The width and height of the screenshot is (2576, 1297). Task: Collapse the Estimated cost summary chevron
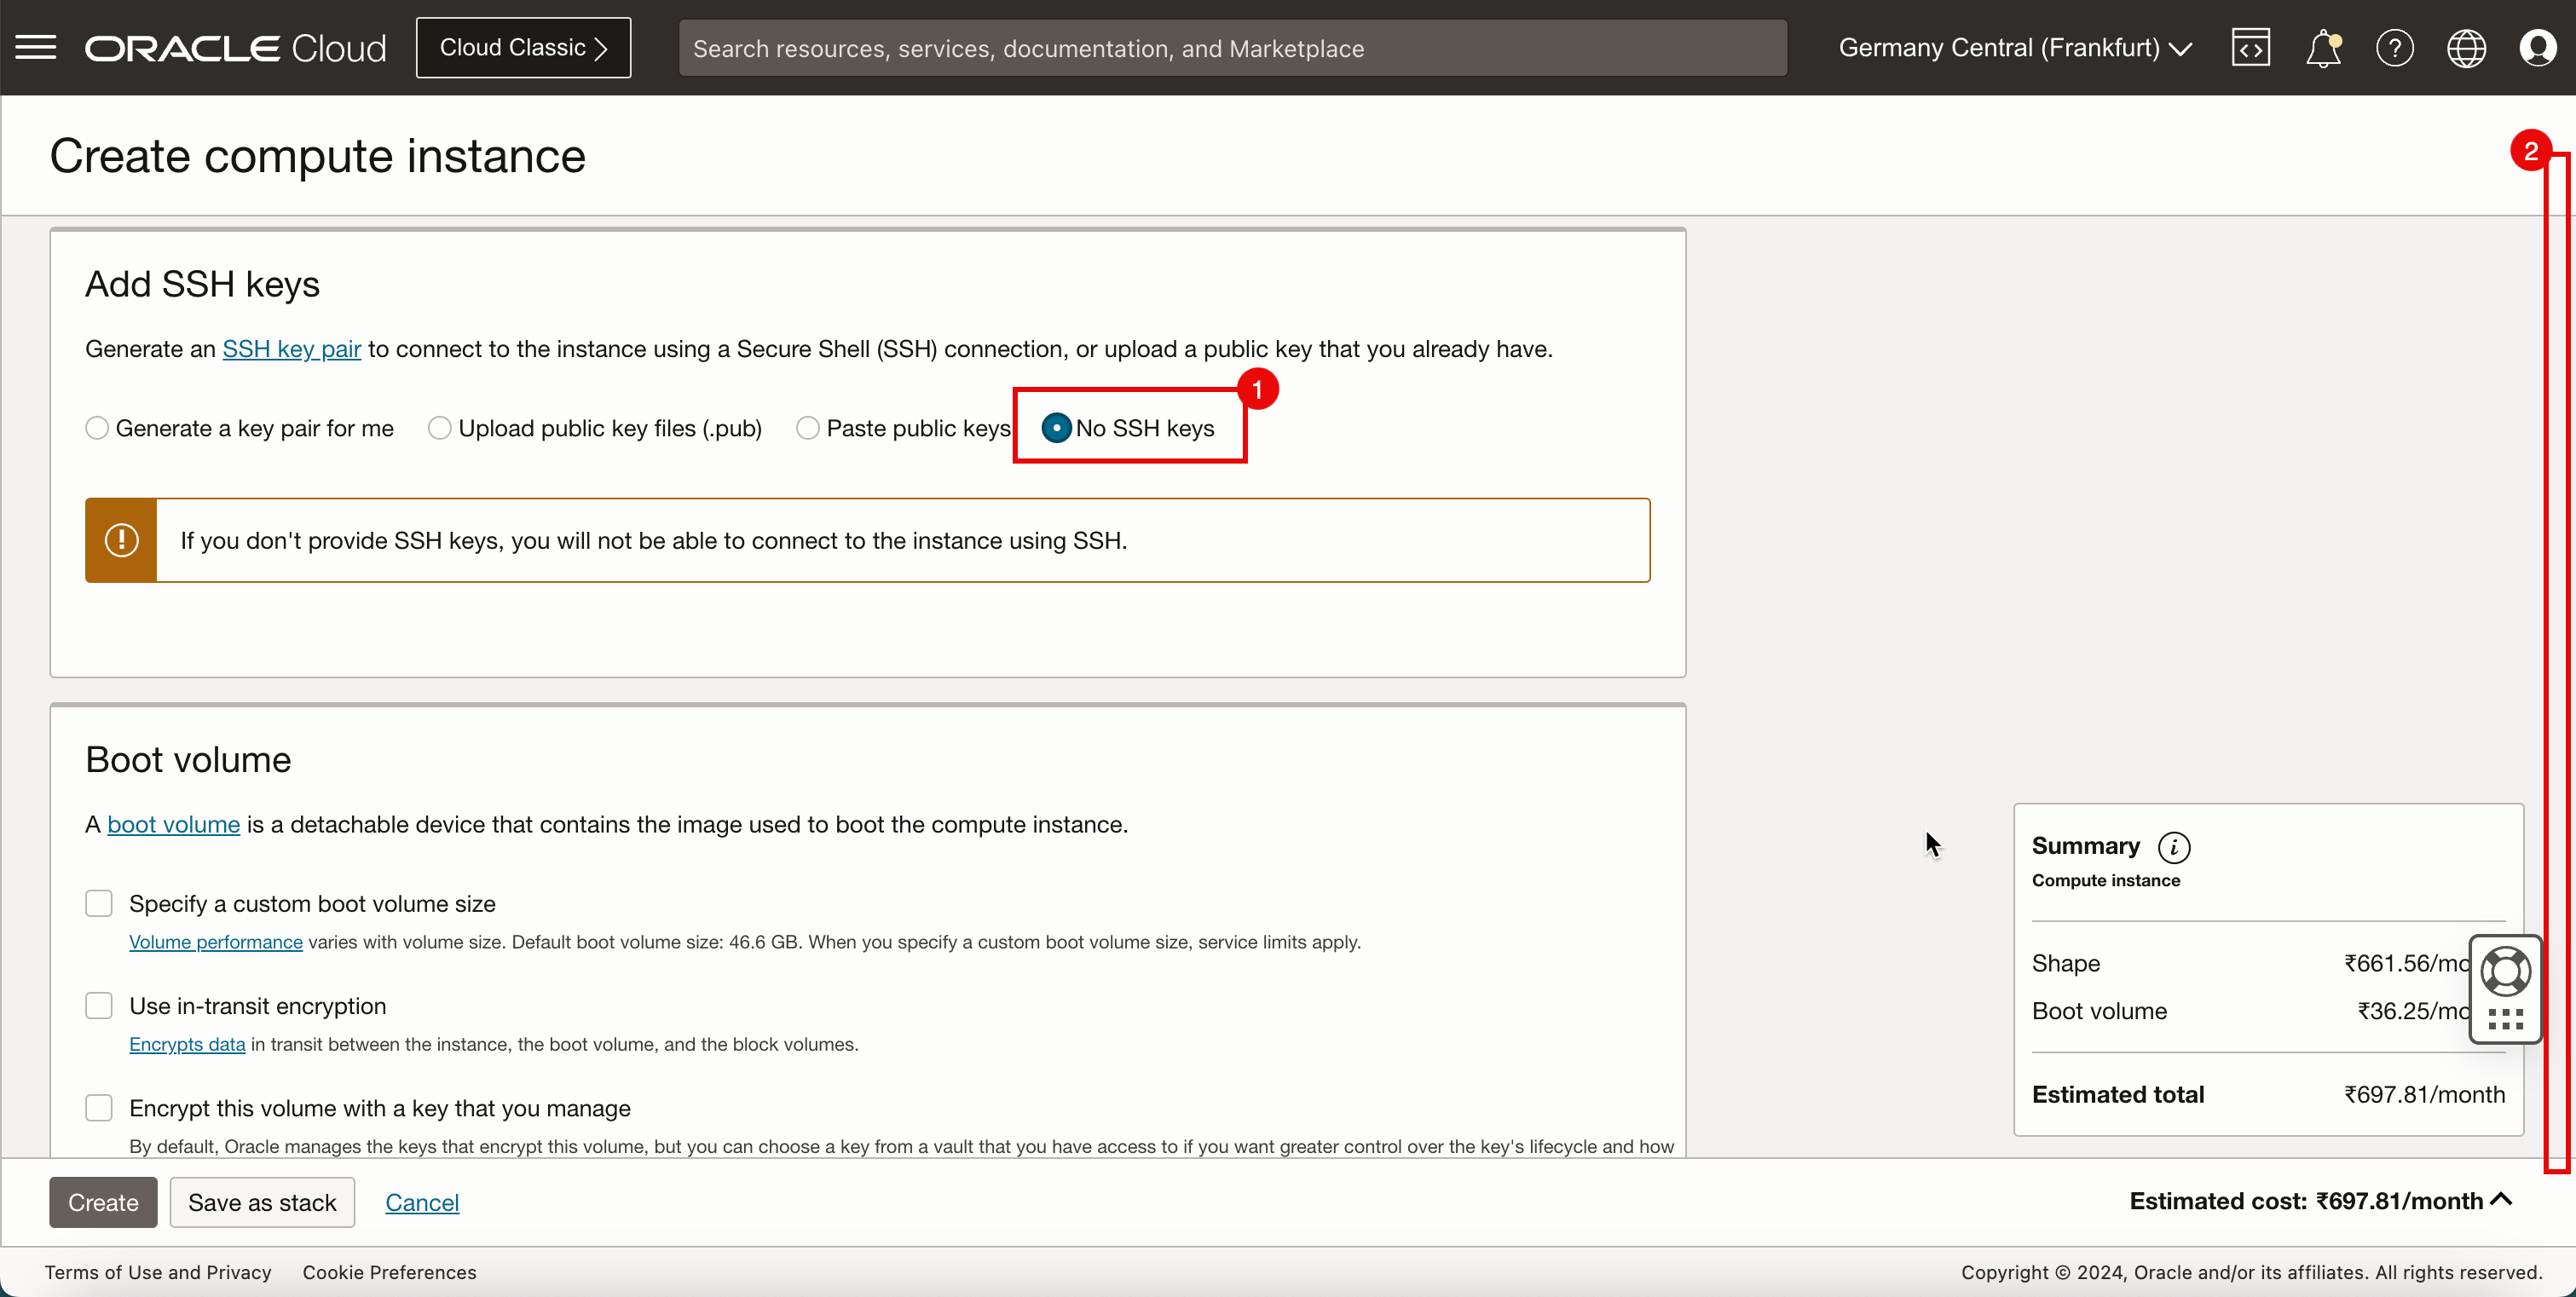tap(2501, 1199)
